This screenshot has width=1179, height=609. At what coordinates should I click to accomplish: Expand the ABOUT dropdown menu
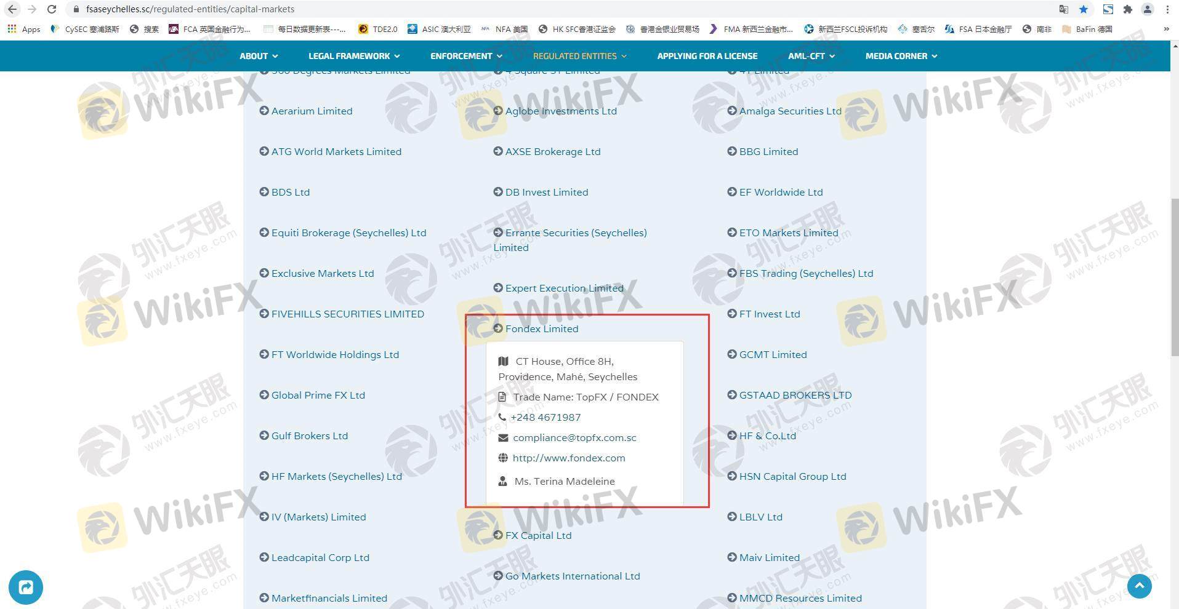tap(259, 56)
